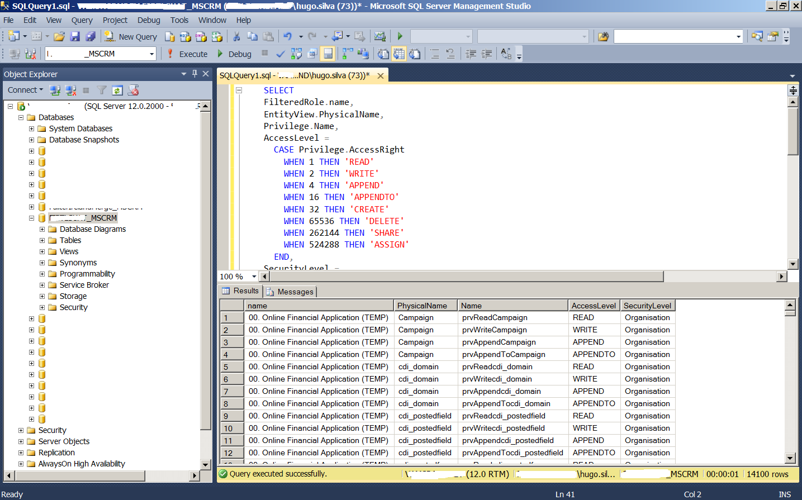802x500 pixels.
Task: Open the File menu
Action: pyautogui.click(x=8, y=20)
